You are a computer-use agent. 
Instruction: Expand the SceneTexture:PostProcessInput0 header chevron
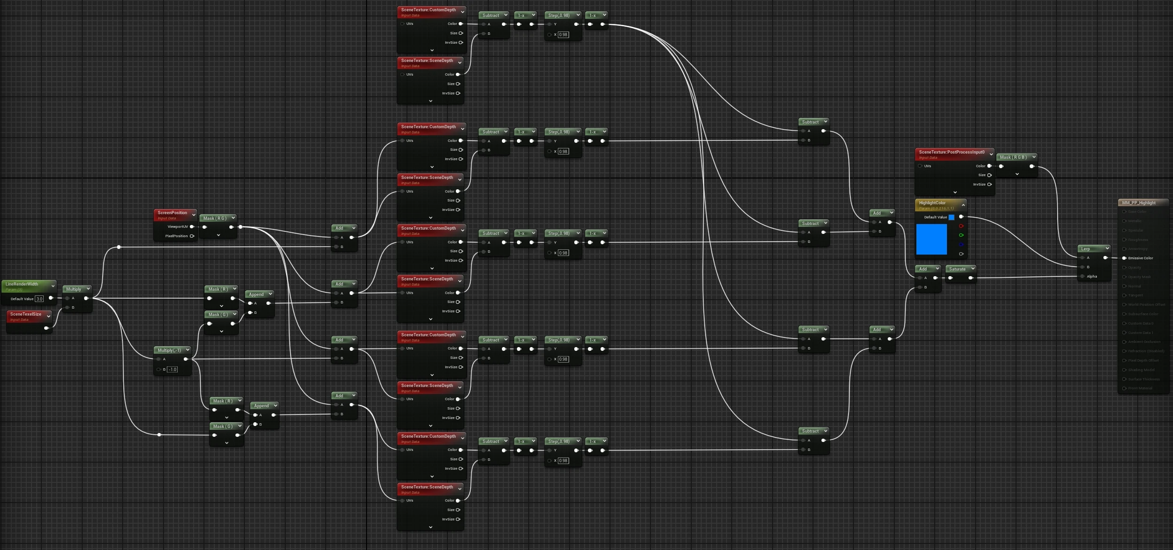[991, 154]
